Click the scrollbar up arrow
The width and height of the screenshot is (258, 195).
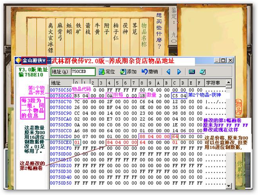click(x=229, y=82)
